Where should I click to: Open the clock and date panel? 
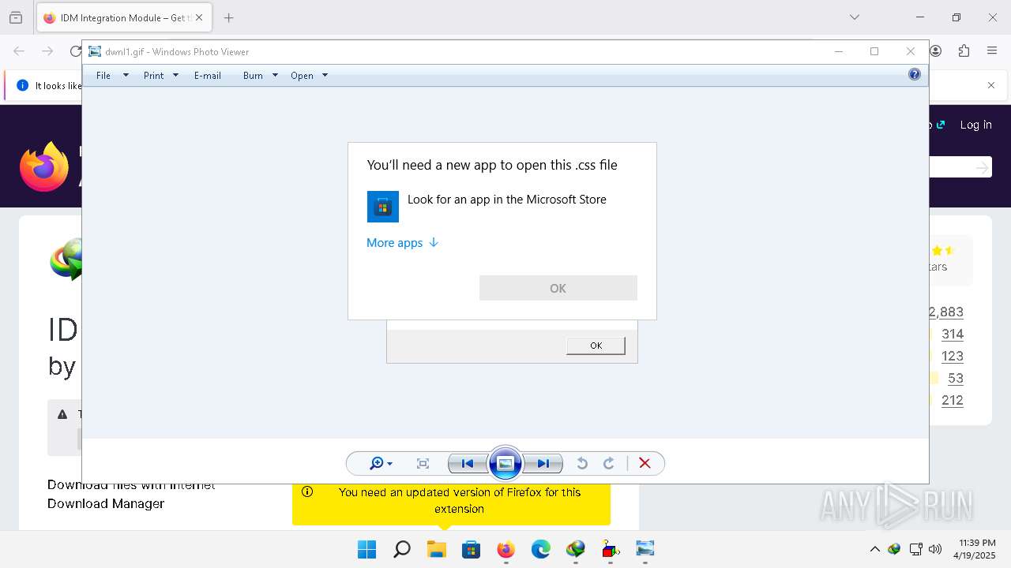pos(975,549)
